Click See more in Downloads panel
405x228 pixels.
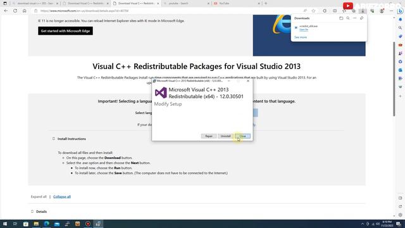pos(301,37)
